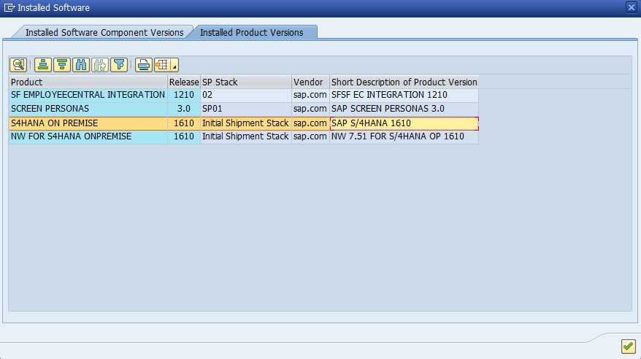Click release 1610 in NW FOR S4HANA row

[184, 136]
